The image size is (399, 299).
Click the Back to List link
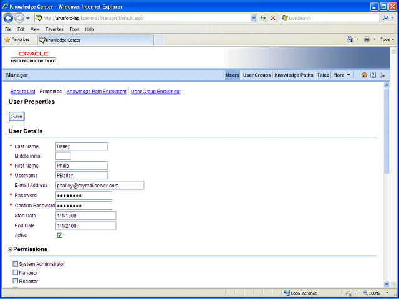coord(22,92)
